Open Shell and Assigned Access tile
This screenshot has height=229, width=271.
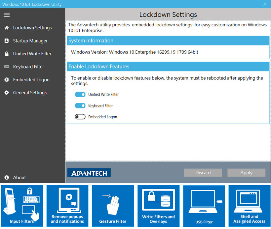[250, 206]
